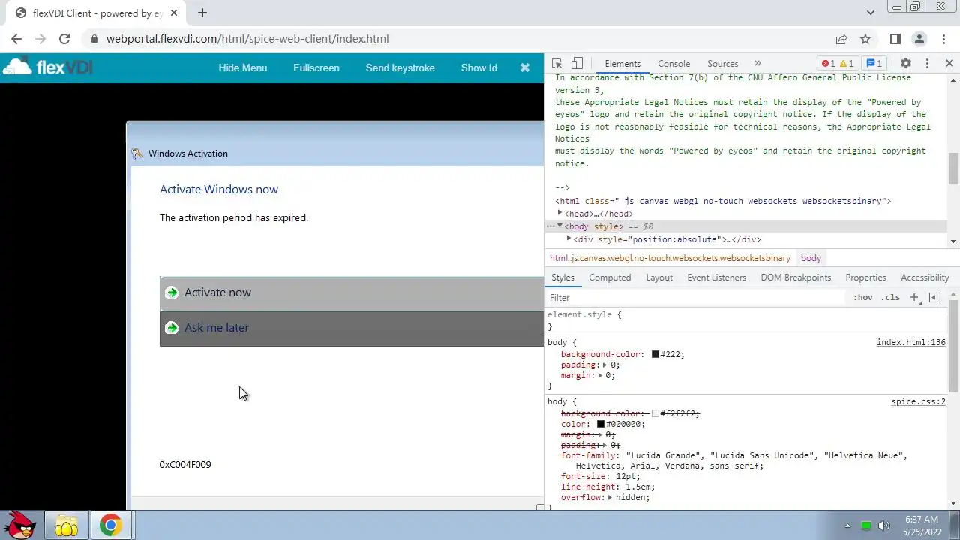The height and width of the screenshot is (540, 960).
Task: Open the Event Listeners tab
Action: (x=716, y=277)
